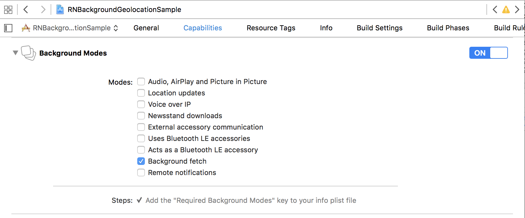This screenshot has width=525, height=218.
Task: Click the RNBackgroundGeolocationSample project file icon
Action: (60, 9)
